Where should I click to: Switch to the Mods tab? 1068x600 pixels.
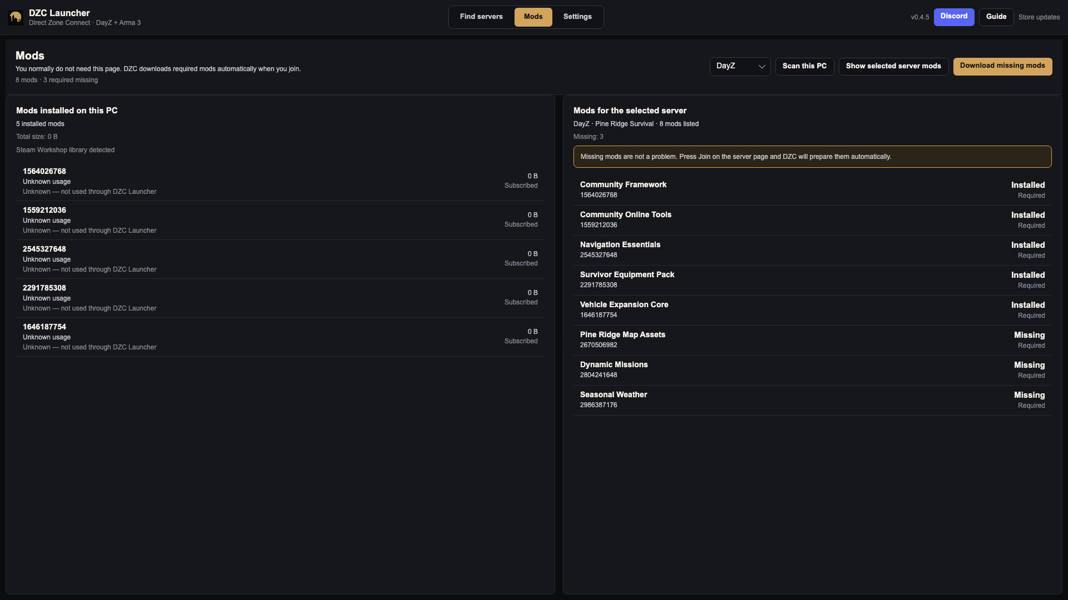[533, 17]
